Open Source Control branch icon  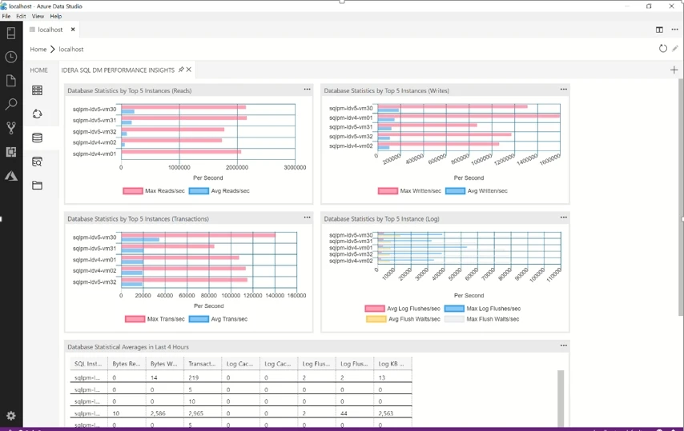pyautogui.click(x=11, y=128)
